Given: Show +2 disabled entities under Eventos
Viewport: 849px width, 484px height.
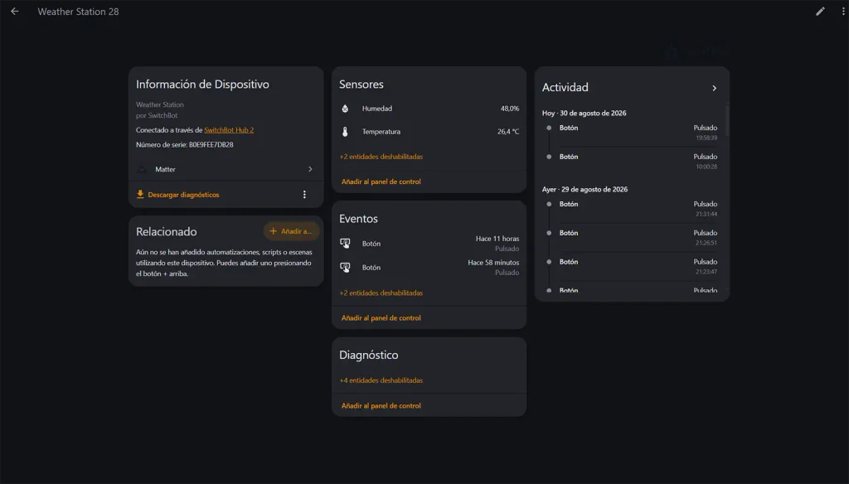Looking at the screenshot, I should point(381,293).
